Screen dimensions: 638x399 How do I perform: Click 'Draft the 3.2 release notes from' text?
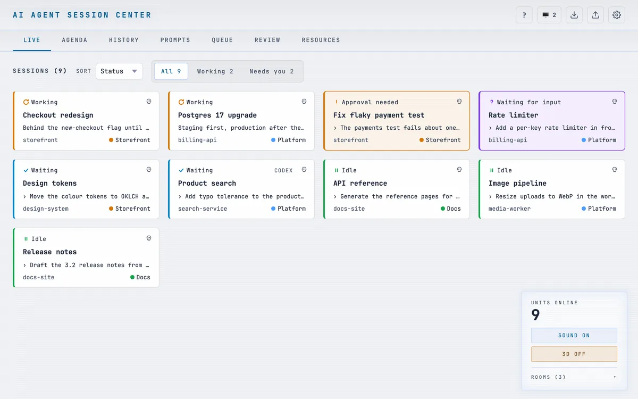[87, 265]
